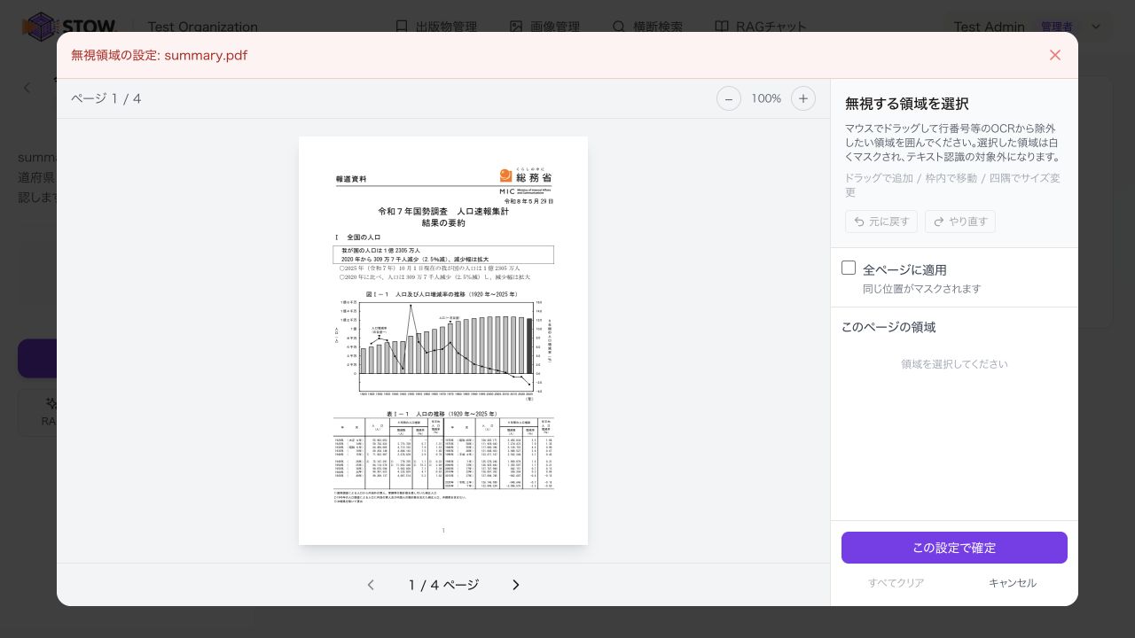Click the 無視する領域を選択 heading
1135x638 pixels.
(x=906, y=104)
